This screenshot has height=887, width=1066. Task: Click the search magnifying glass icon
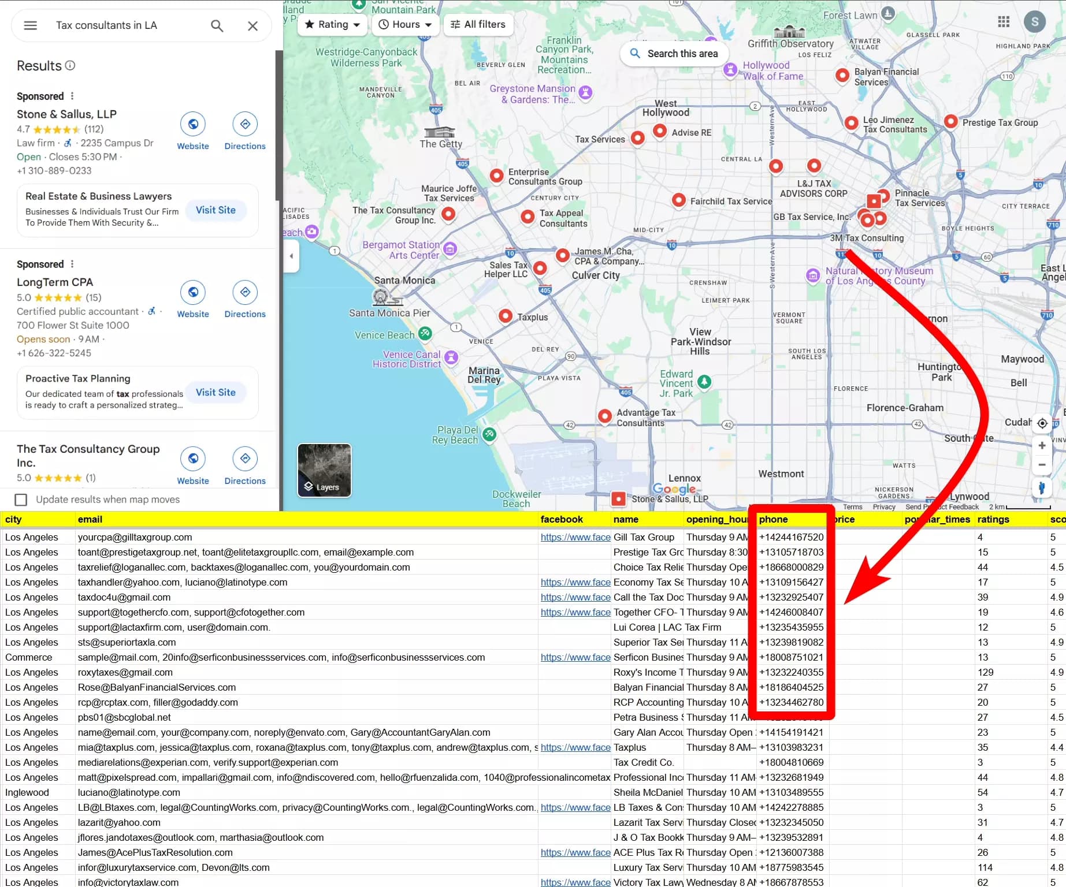click(216, 25)
